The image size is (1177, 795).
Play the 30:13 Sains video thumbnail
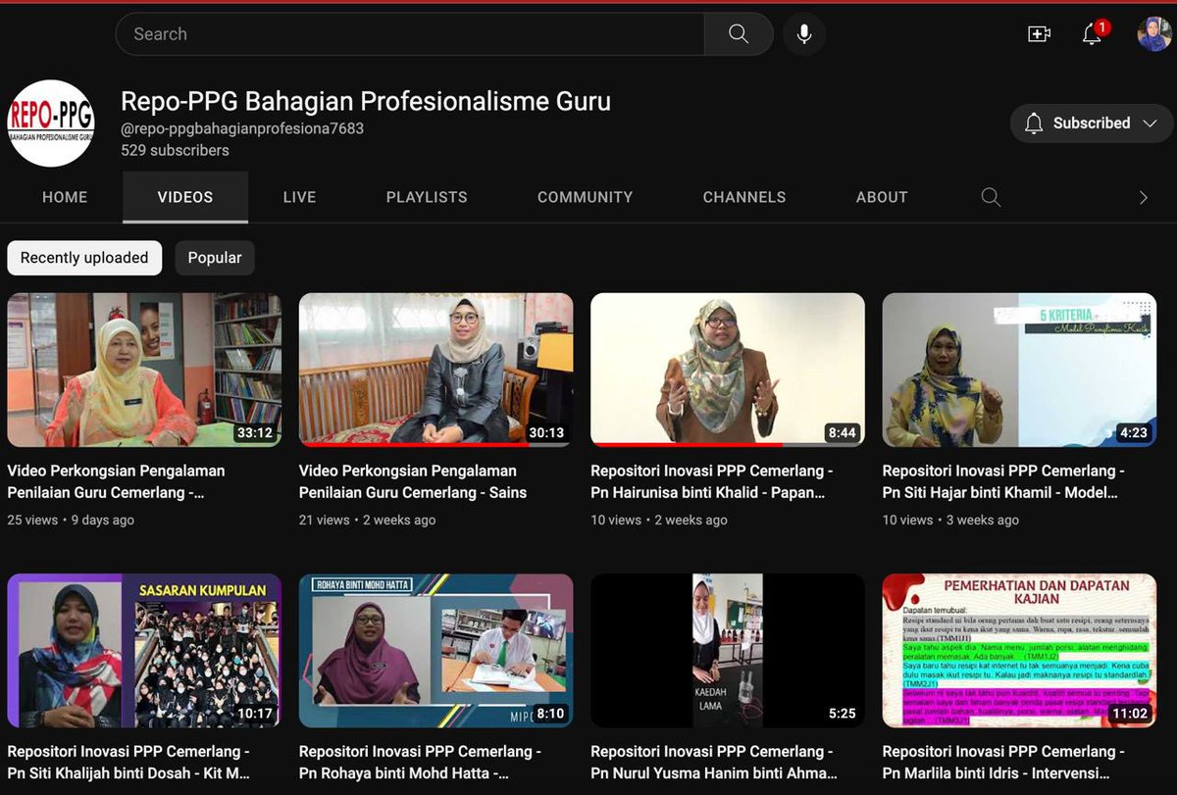point(436,370)
